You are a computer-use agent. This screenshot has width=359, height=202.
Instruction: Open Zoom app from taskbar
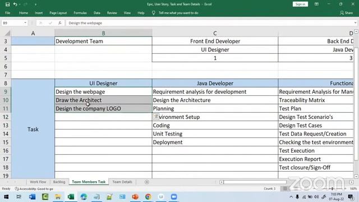[x=174, y=197]
